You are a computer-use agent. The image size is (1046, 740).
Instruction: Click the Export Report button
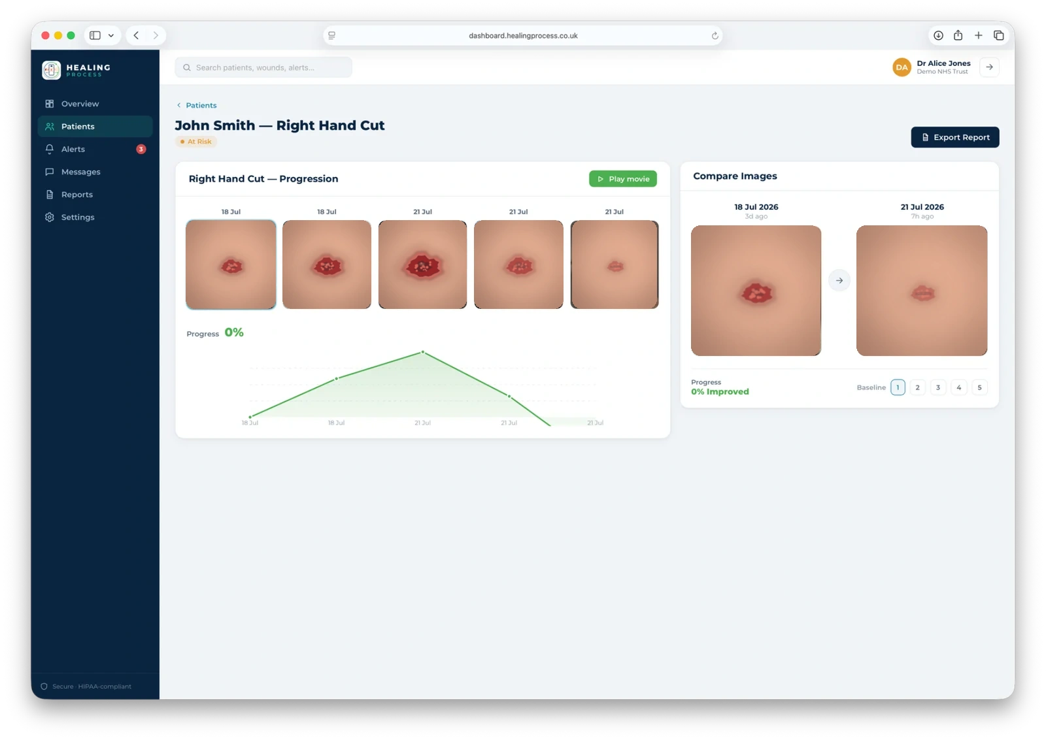tap(955, 137)
